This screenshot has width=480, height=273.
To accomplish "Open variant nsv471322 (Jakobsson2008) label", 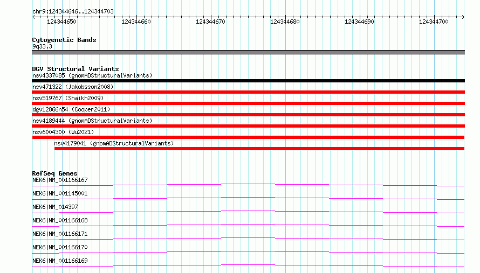I will (x=73, y=87).
